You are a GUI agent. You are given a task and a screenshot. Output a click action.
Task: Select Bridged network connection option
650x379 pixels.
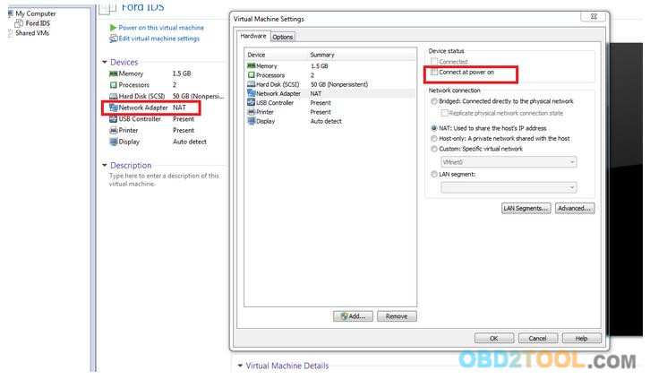434,101
